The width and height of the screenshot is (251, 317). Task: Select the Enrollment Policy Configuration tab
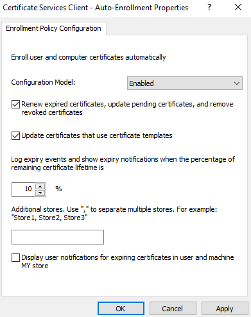(x=53, y=28)
